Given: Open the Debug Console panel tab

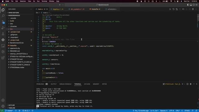Looking at the screenshot, I should coord(65,84).
